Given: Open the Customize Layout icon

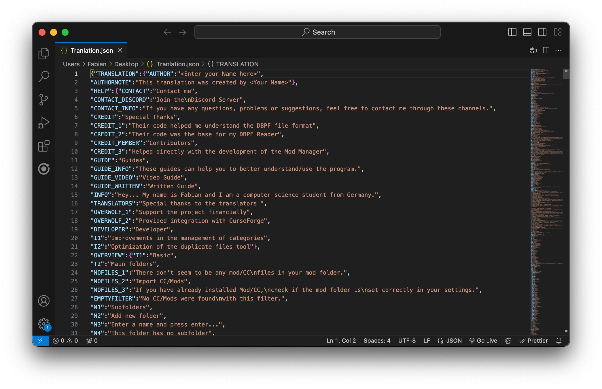Looking at the screenshot, I should tap(558, 32).
